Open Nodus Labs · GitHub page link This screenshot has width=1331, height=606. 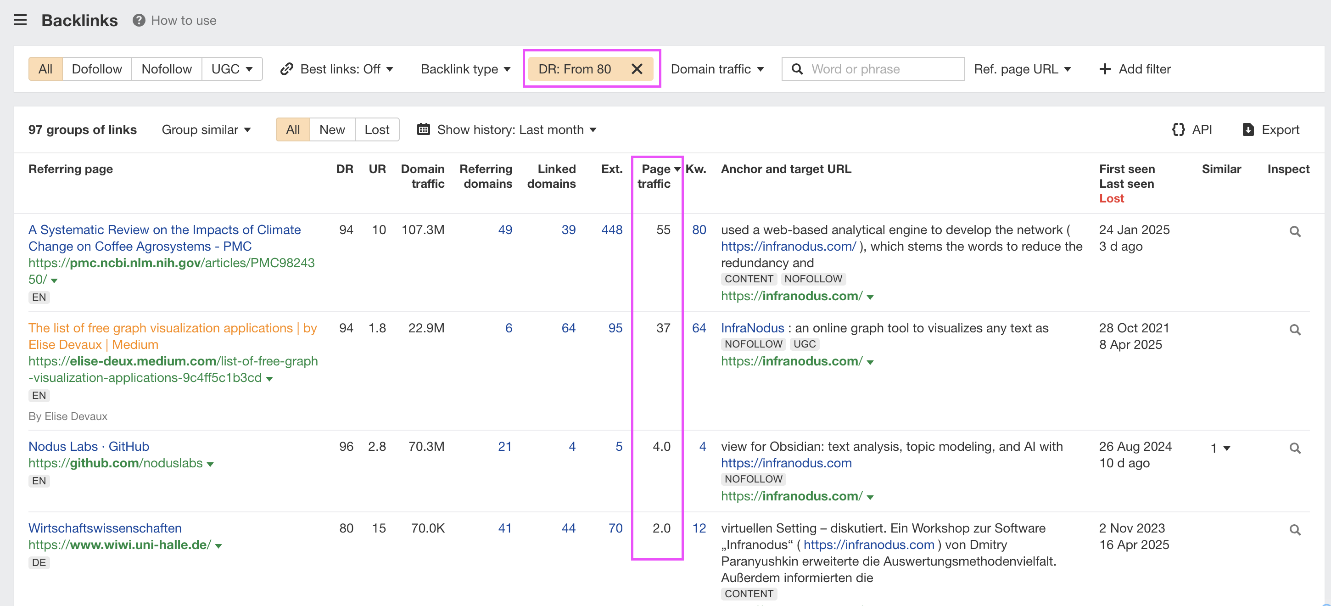click(x=89, y=446)
